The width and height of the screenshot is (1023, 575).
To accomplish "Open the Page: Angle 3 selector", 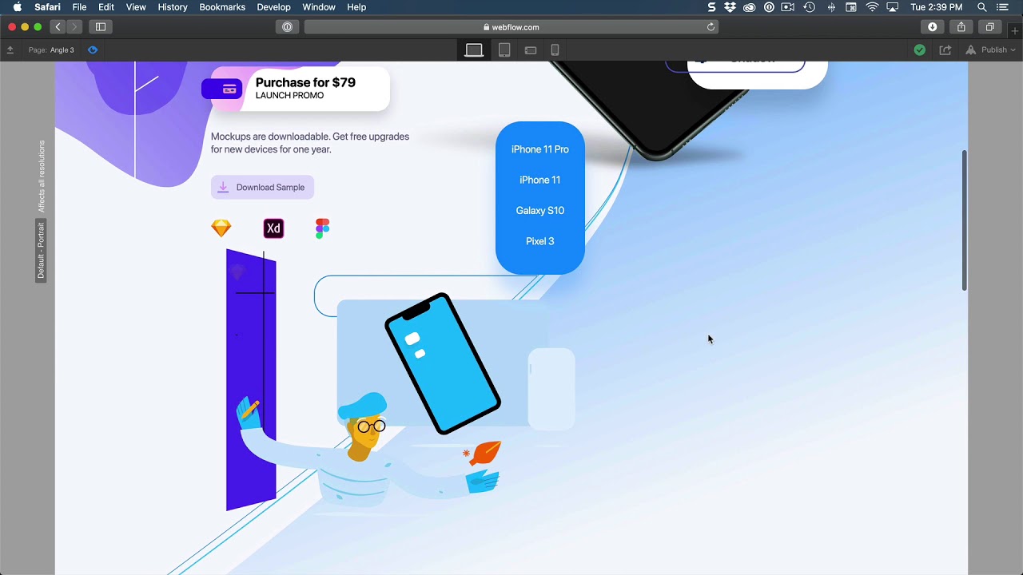I will 51,50.
